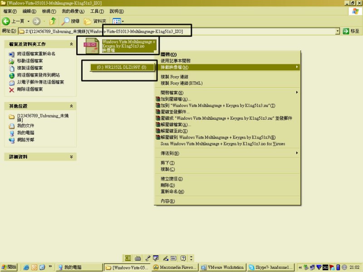Click the Folders (資料夾) toolbar button
The width and height of the screenshot is (363, 272).
point(95,21)
